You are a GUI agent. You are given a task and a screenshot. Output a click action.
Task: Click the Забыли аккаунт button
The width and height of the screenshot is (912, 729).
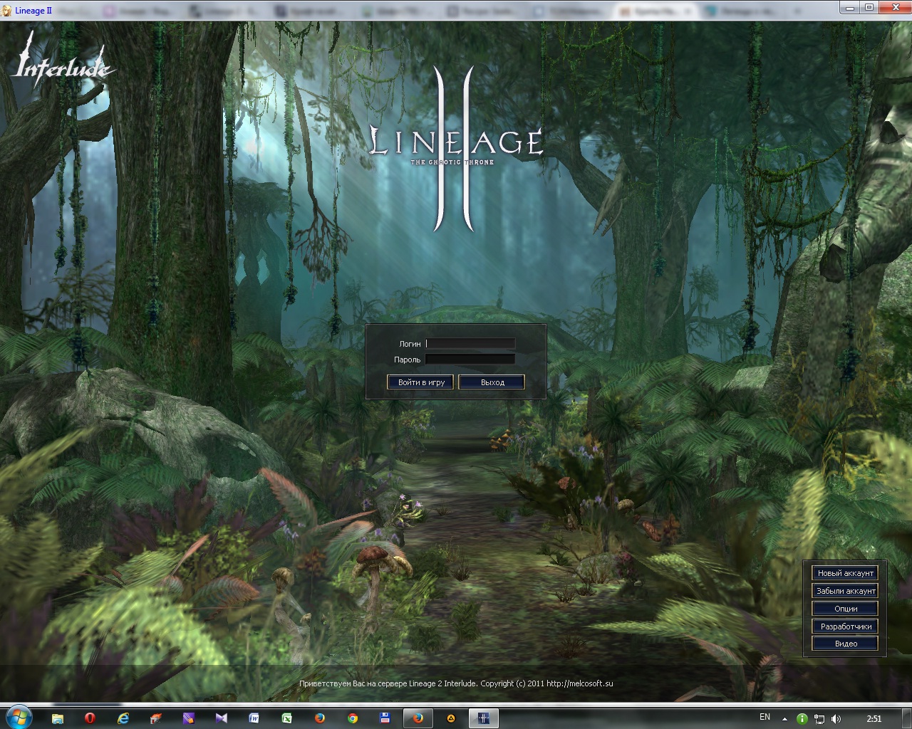click(x=845, y=591)
